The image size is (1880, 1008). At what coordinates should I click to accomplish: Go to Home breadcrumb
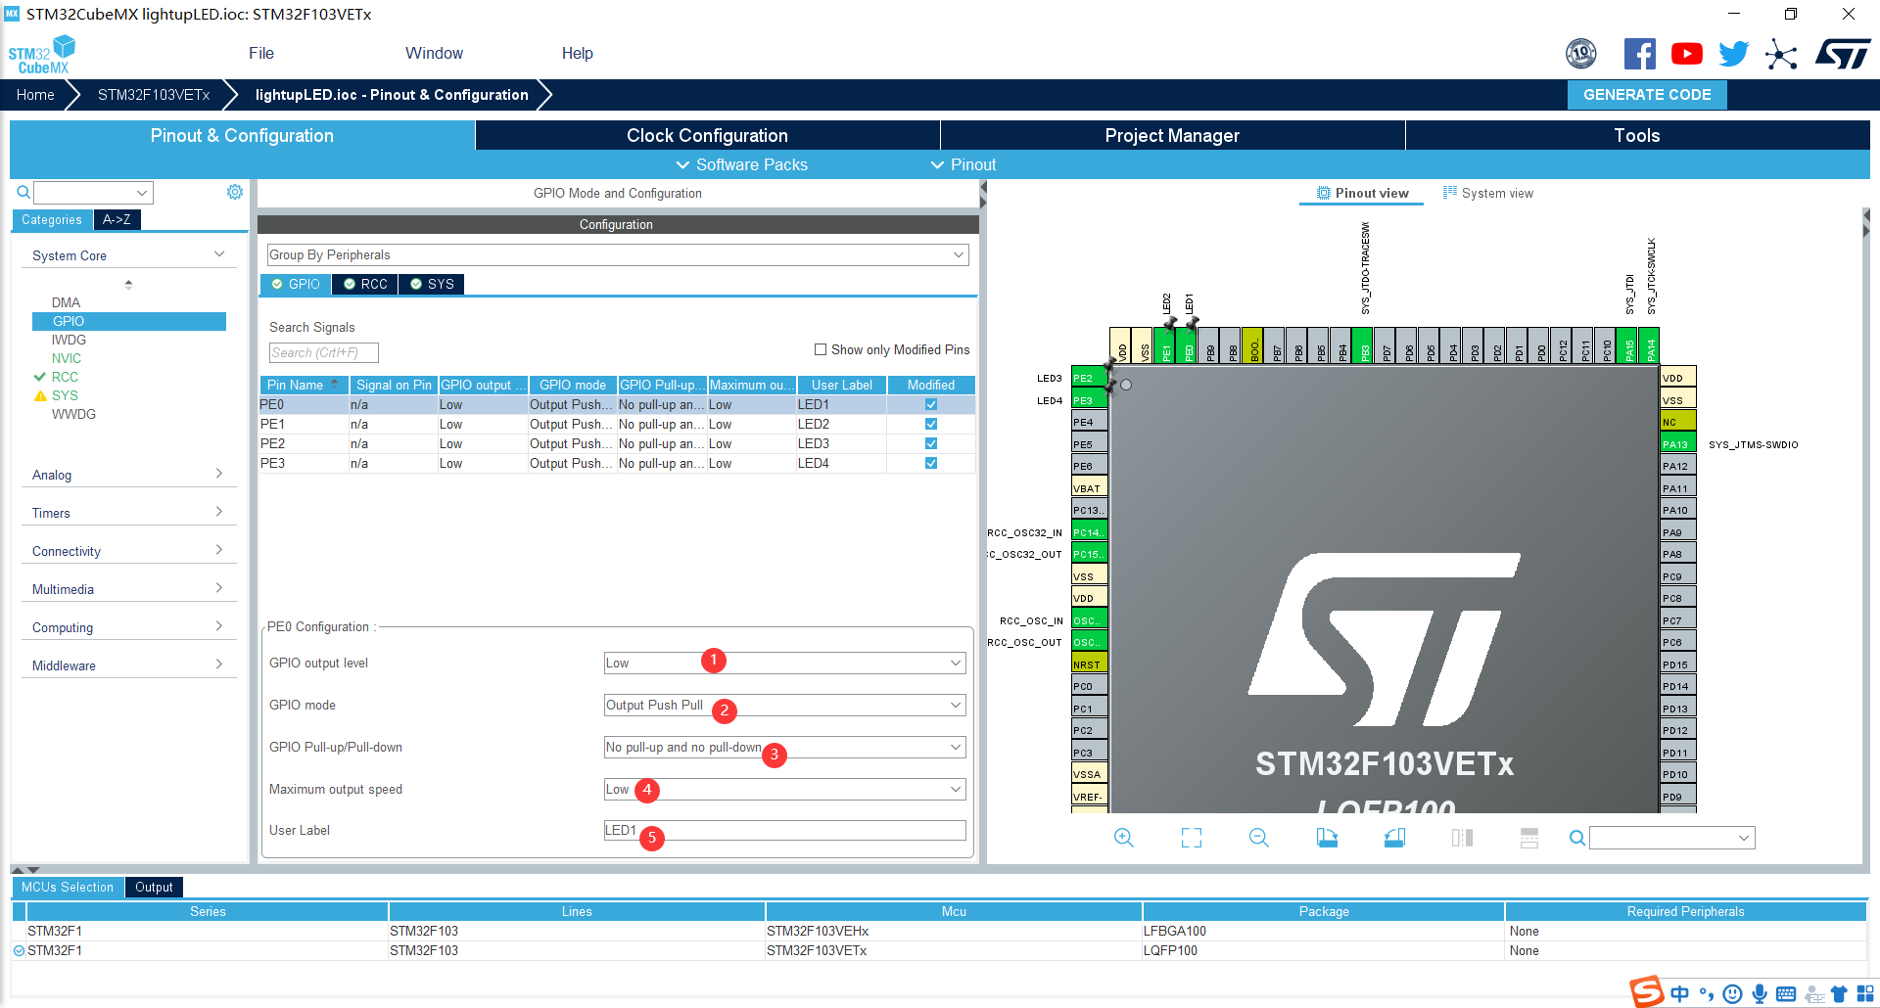click(35, 95)
